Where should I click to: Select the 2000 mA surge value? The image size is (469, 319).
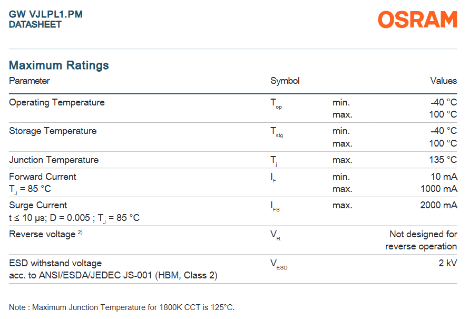coord(438,205)
